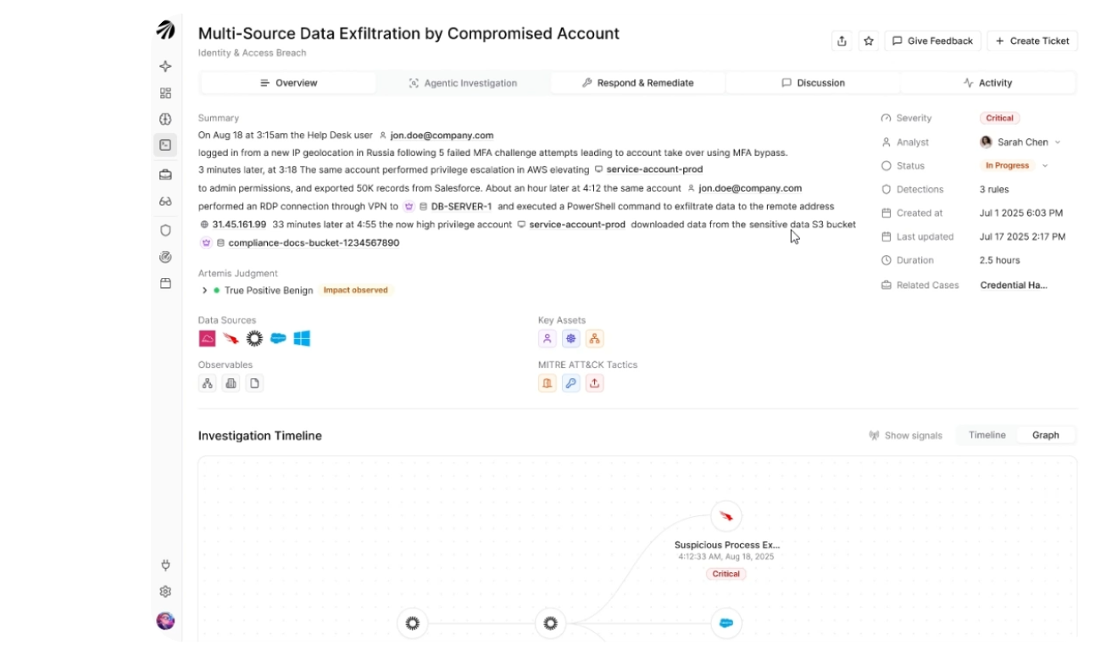Click the glasses icon in sidebar

[x=165, y=202]
